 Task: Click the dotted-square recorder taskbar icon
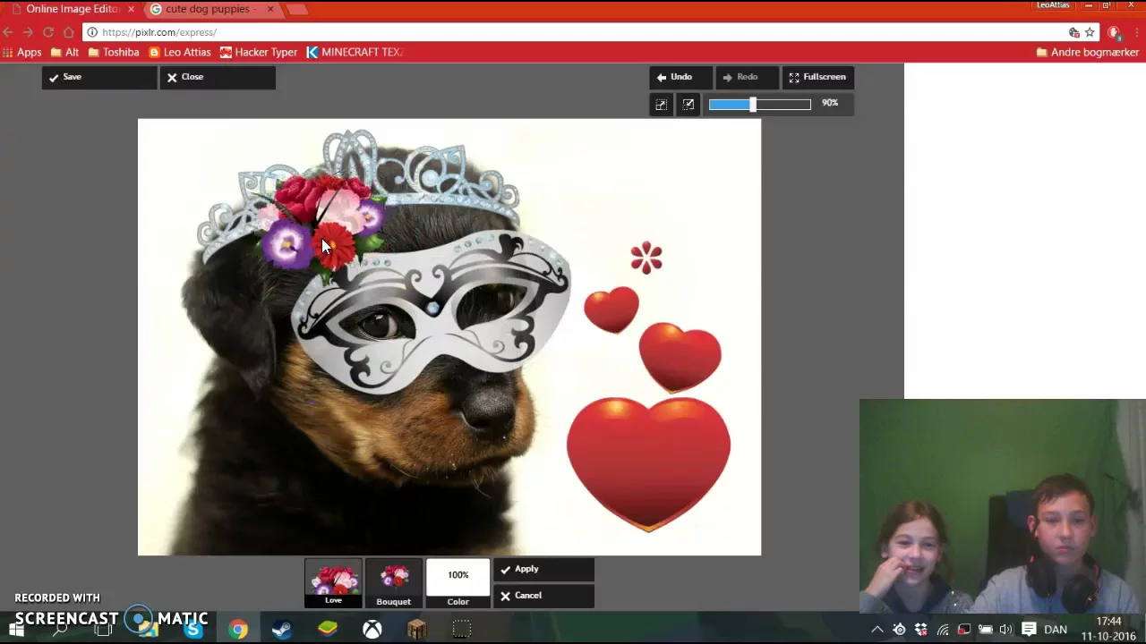[x=461, y=630]
